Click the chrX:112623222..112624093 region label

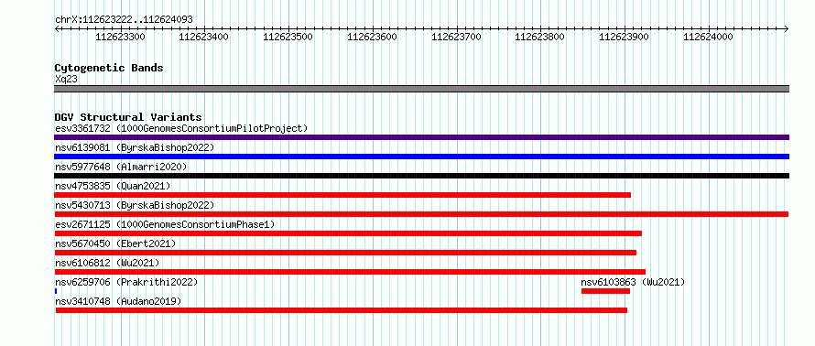124,20
